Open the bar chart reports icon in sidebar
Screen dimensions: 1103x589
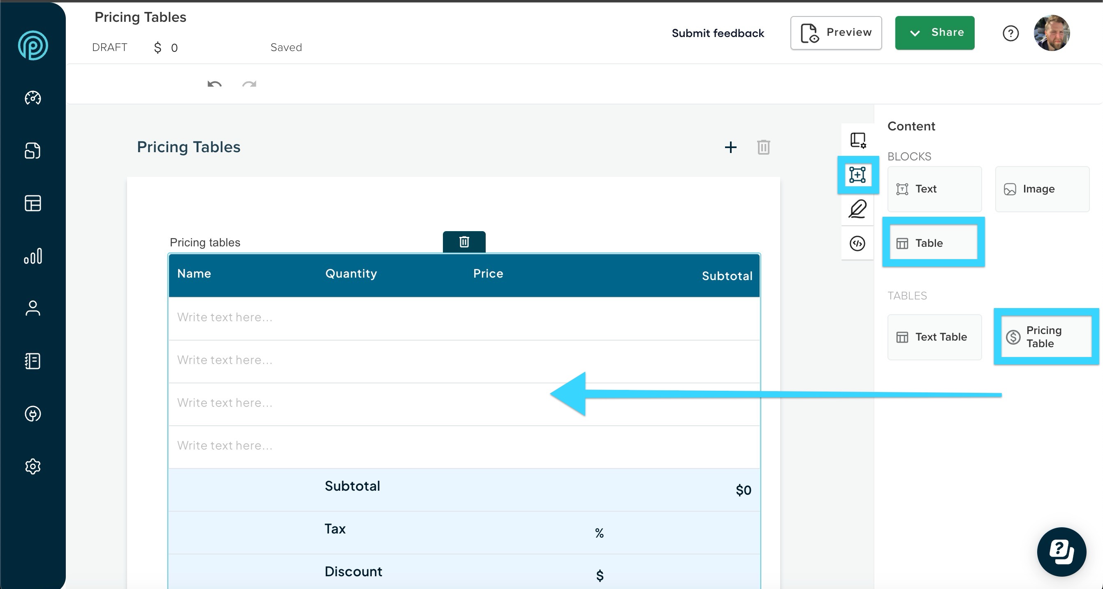point(33,256)
